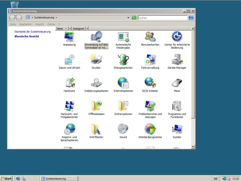
Task: Open iSCSI-Initiator icon
Action: click(150, 85)
